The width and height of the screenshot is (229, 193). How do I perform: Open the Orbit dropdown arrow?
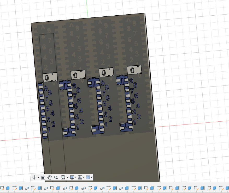[38, 177]
